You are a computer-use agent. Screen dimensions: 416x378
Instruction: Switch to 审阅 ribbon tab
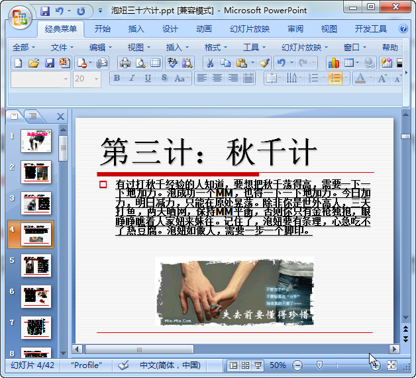295,28
